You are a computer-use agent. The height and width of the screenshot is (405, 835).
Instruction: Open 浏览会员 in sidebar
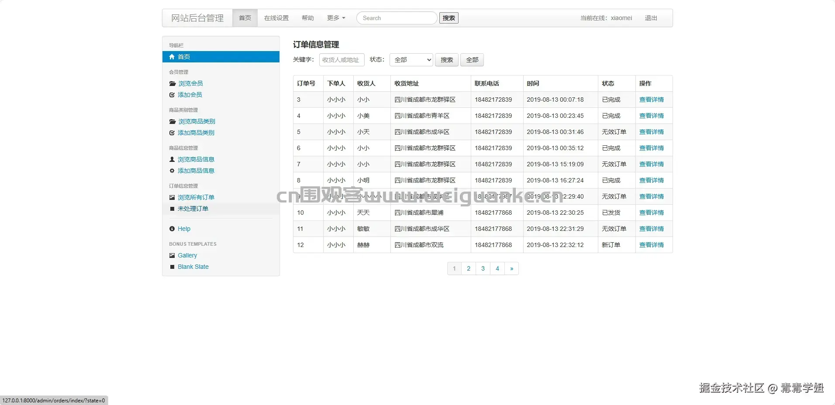tap(190, 83)
